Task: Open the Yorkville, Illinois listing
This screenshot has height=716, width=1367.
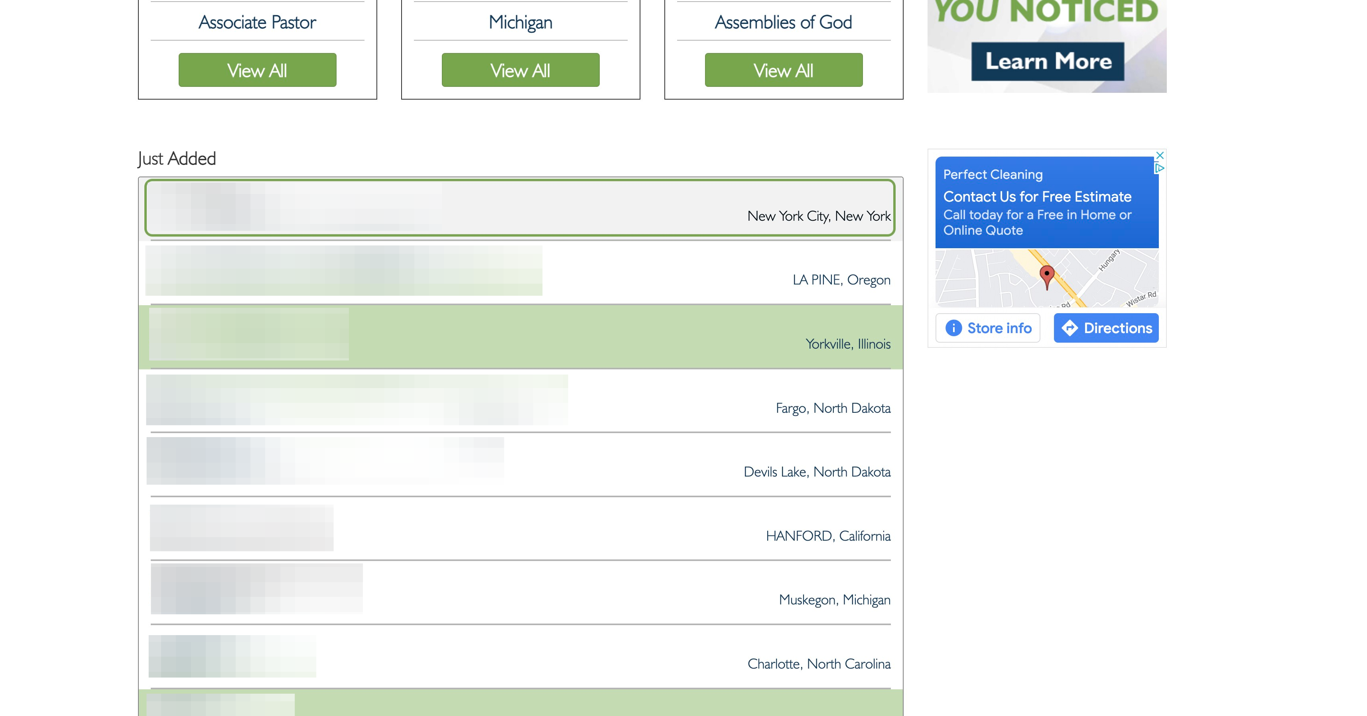Action: point(520,337)
